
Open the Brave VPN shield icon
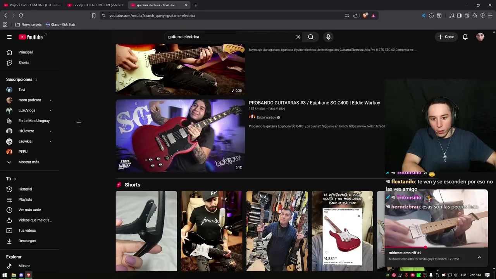tap(482, 15)
